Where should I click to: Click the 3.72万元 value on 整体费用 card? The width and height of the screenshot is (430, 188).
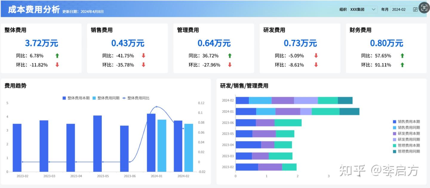[42, 43]
